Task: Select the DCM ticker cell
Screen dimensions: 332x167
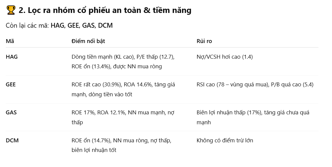Action: (12, 140)
